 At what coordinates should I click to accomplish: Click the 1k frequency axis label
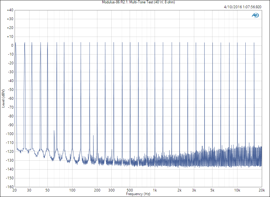(155, 190)
